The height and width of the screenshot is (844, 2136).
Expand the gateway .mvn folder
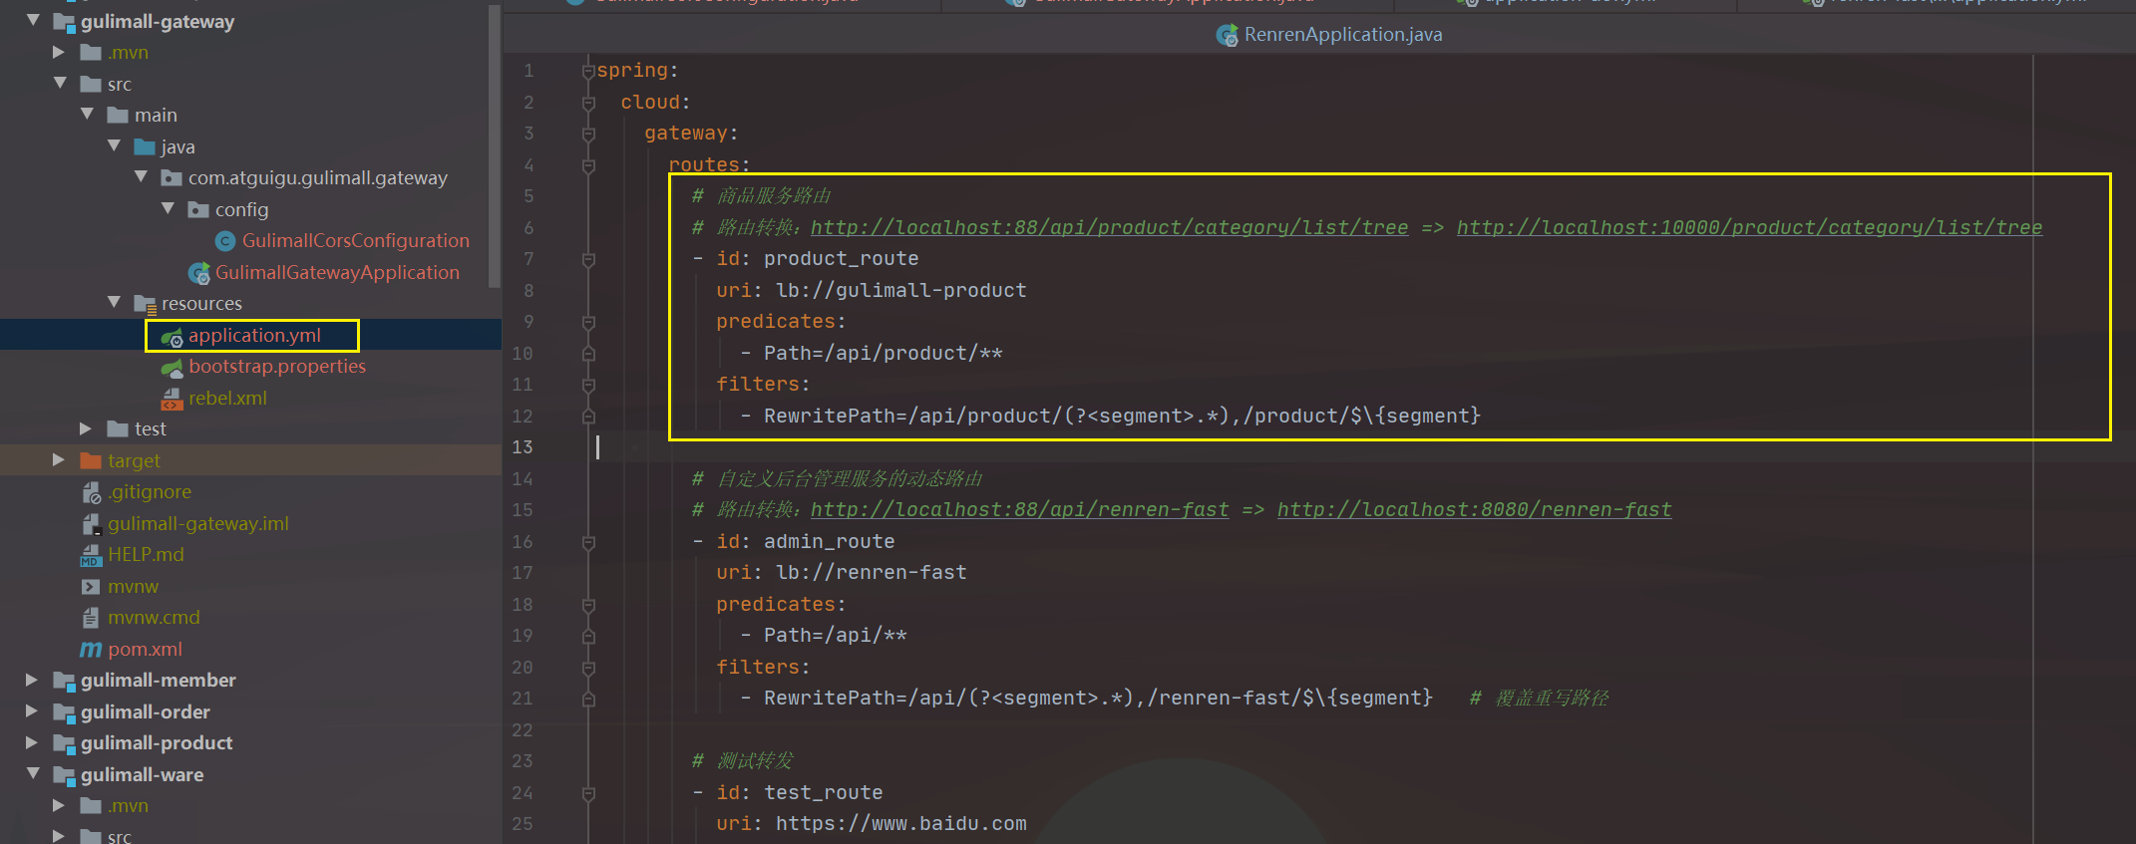(x=59, y=52)
